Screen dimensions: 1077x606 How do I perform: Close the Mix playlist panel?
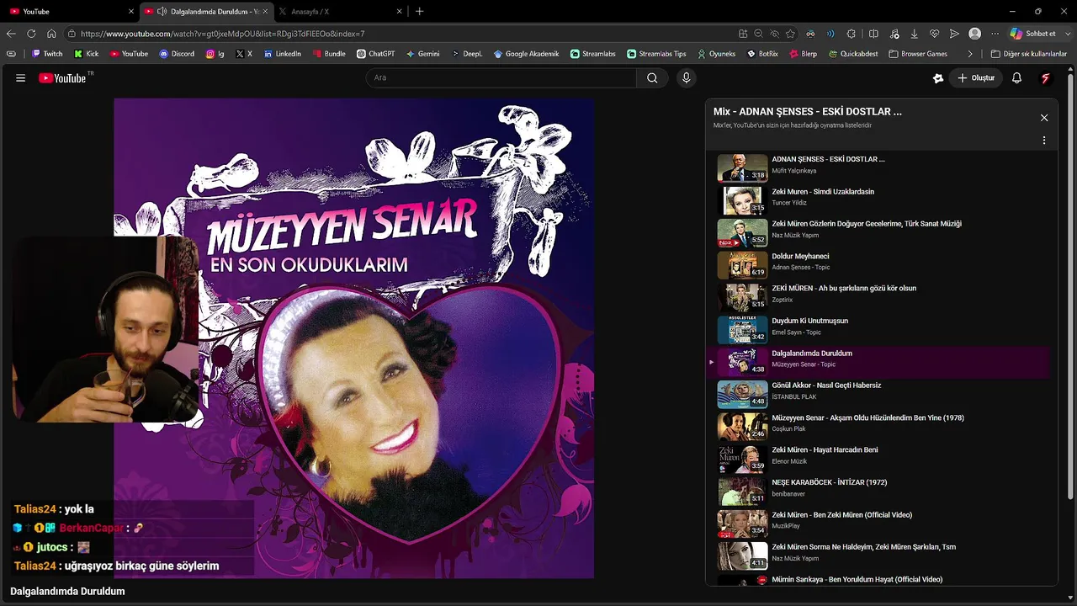coord(1044,118)
